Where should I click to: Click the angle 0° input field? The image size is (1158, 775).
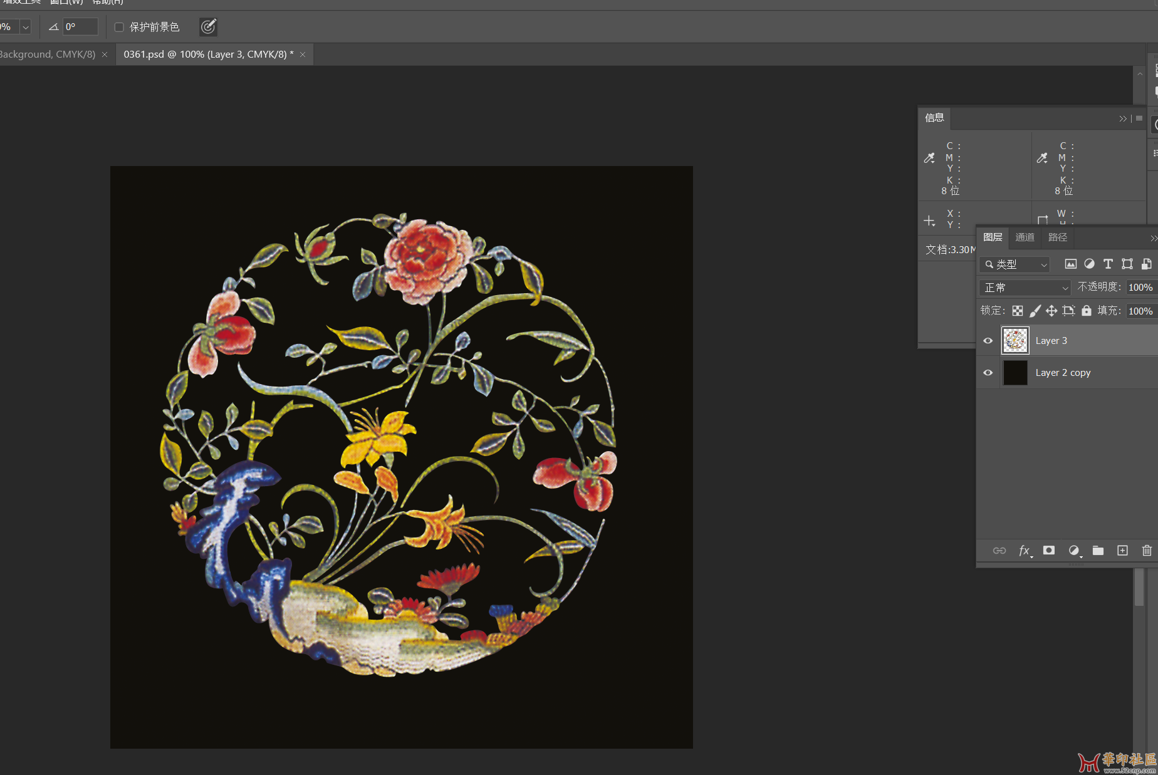point(80,27)
